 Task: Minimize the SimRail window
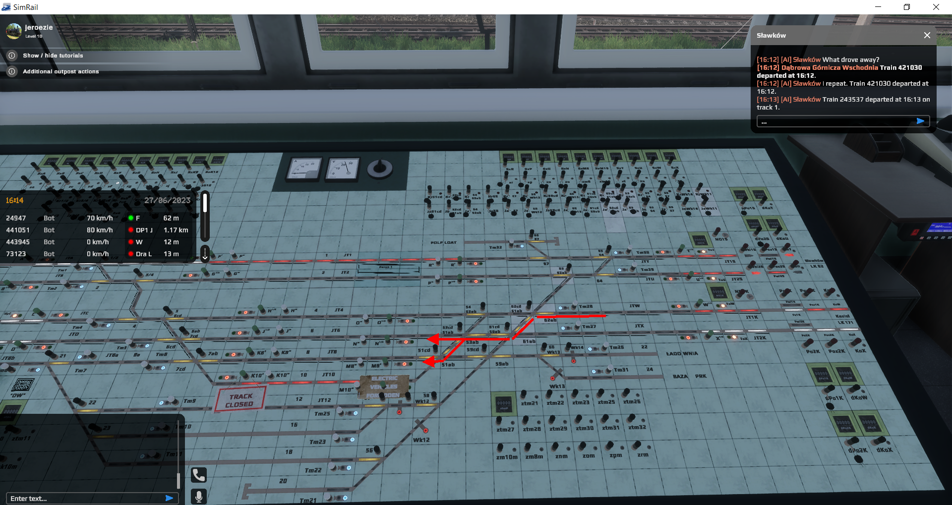click(x=878, y=7)
